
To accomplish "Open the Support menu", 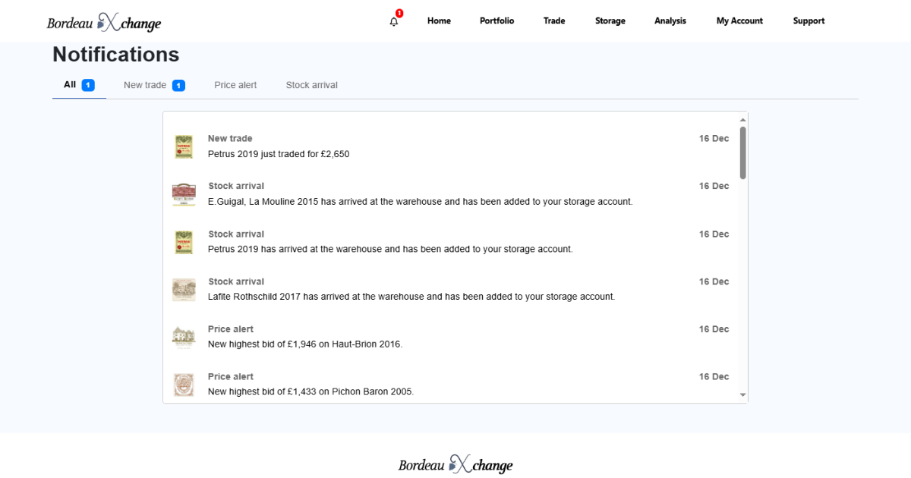I will pyautogui.click(x=809, y=21).
